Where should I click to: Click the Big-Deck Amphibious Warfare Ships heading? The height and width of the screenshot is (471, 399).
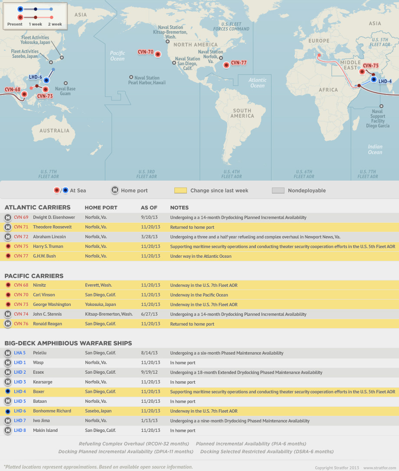click(68, 343)
